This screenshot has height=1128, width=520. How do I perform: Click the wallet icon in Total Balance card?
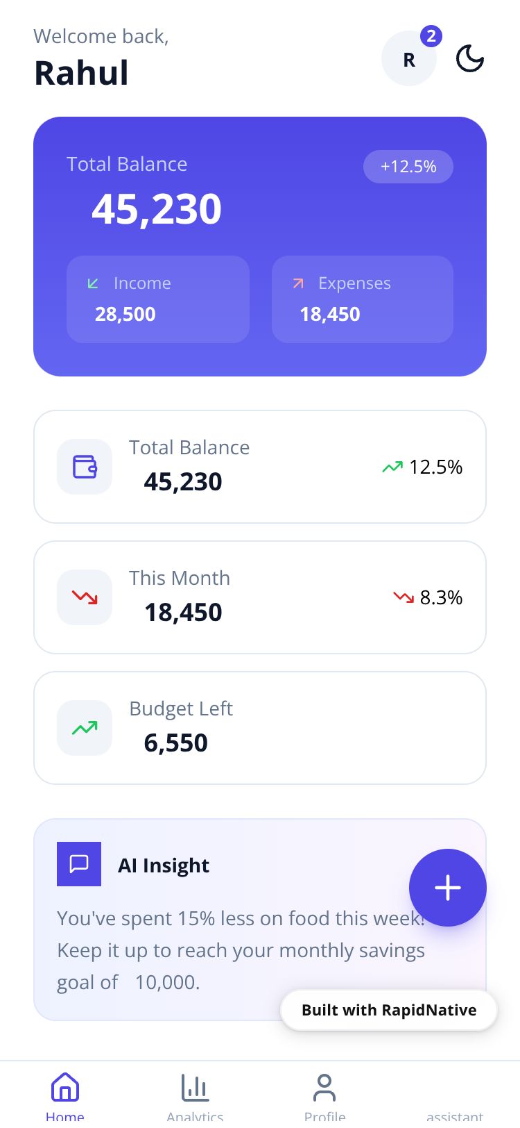[x=85, y=467]
